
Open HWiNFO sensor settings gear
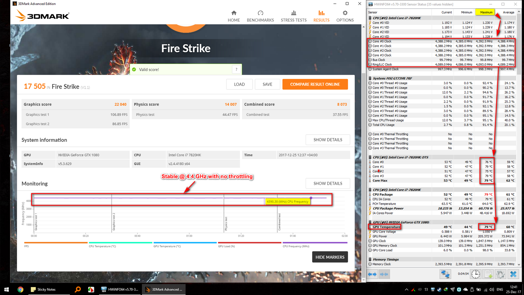point(500,274)
